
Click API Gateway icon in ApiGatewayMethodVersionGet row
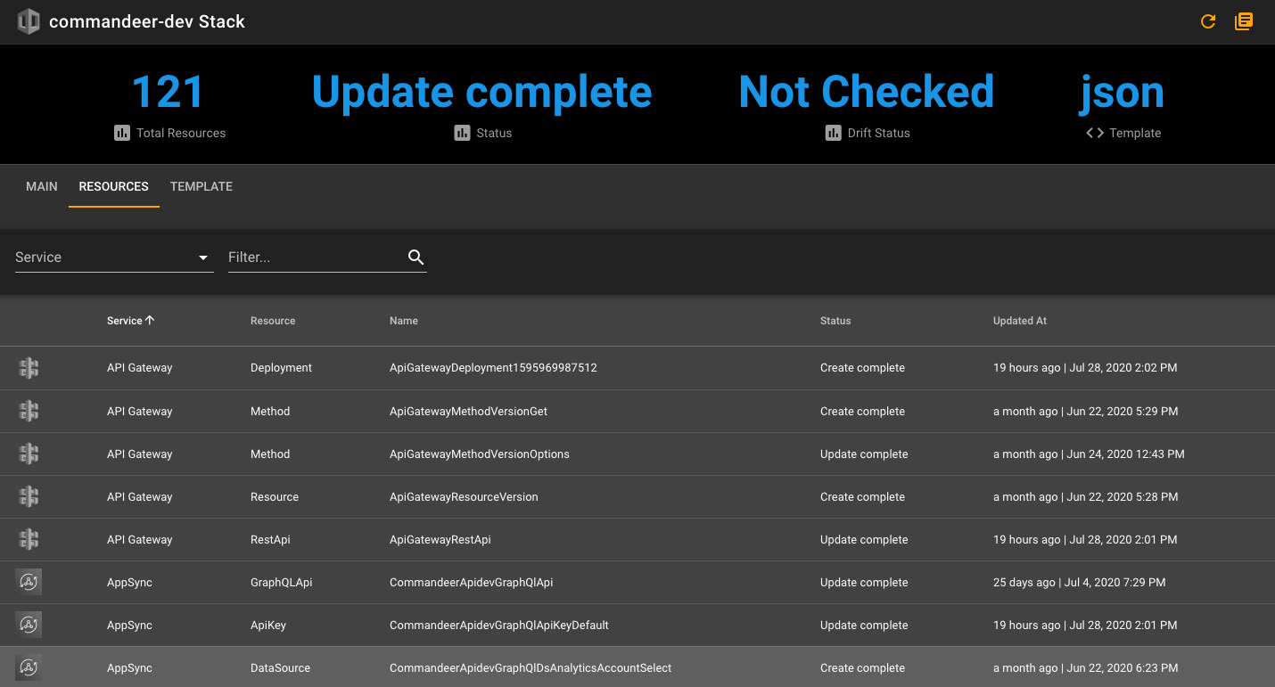click(29, 411)
